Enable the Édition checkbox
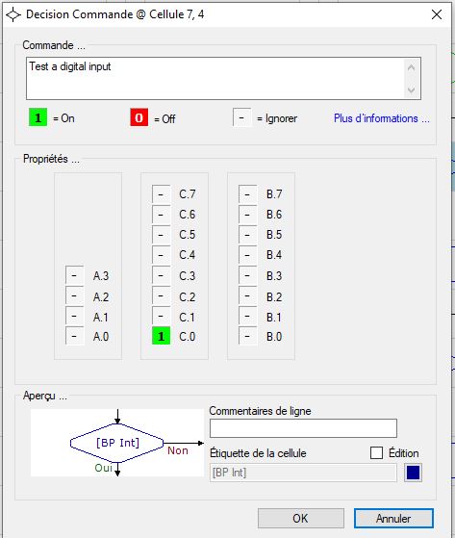The height and width of the screenshot is (538, 455). coord(376,453)
